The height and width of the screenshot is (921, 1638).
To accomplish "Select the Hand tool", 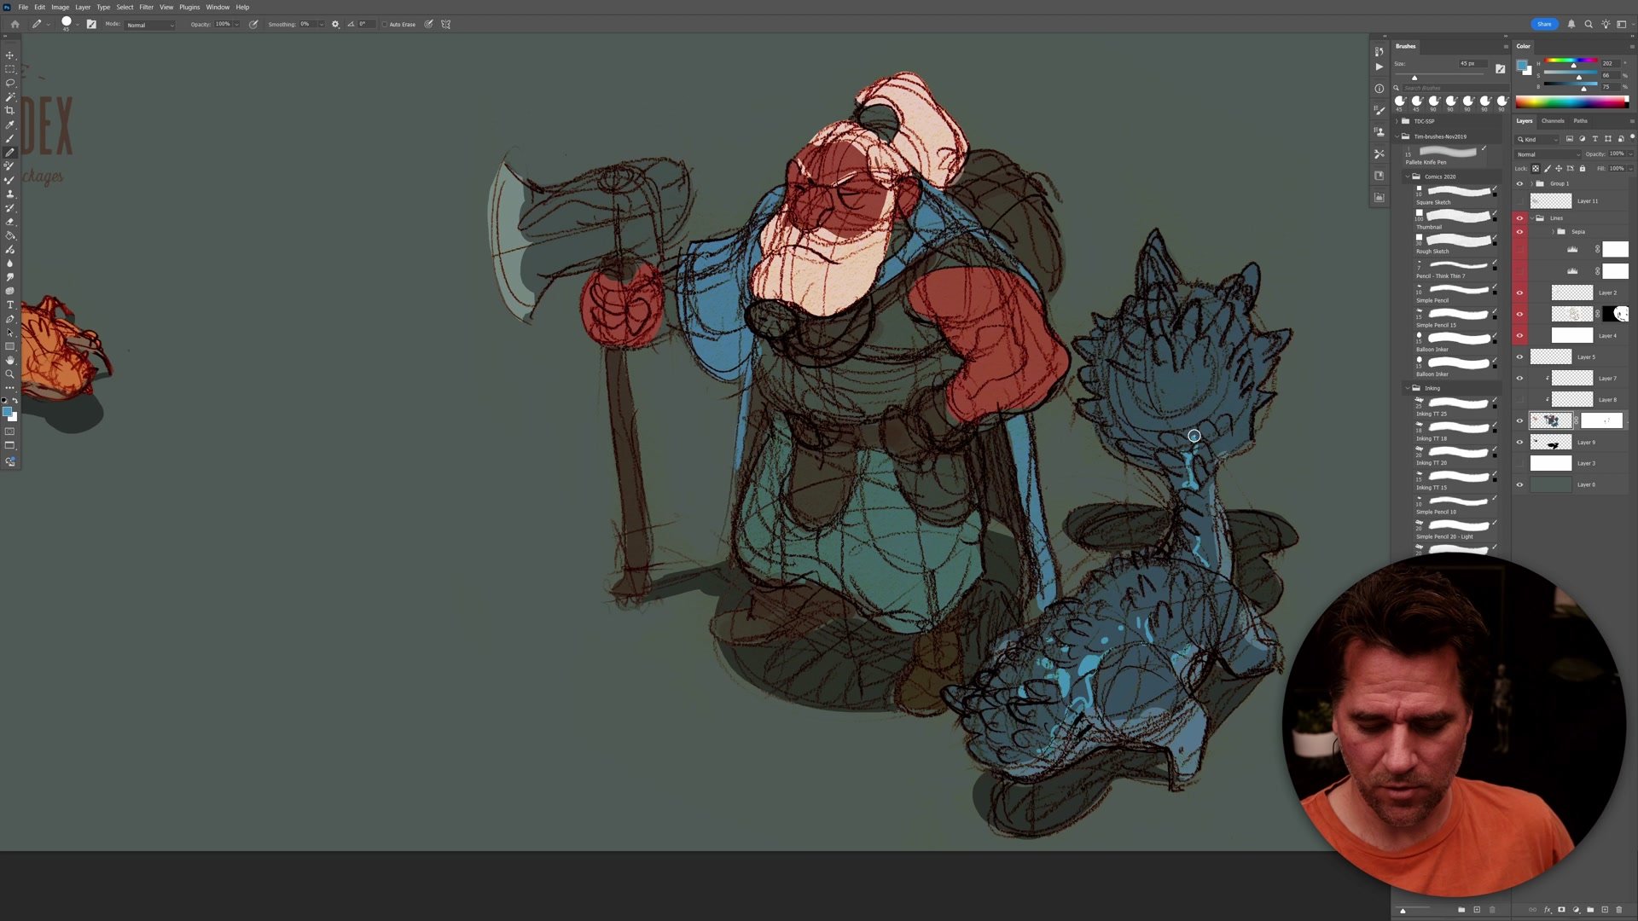I will (x=10, y=360).
